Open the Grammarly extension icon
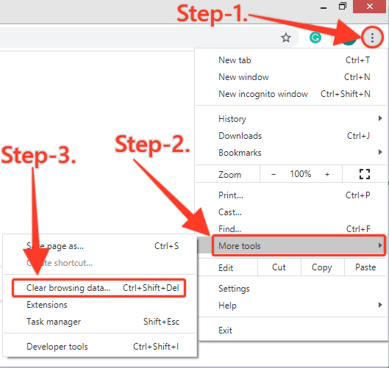 pos(315,37)
